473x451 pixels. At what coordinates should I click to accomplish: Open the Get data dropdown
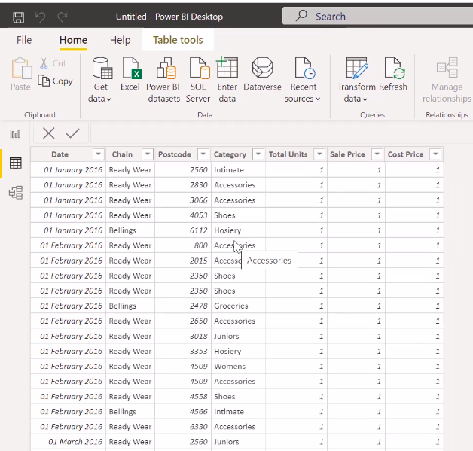(100, 80)
